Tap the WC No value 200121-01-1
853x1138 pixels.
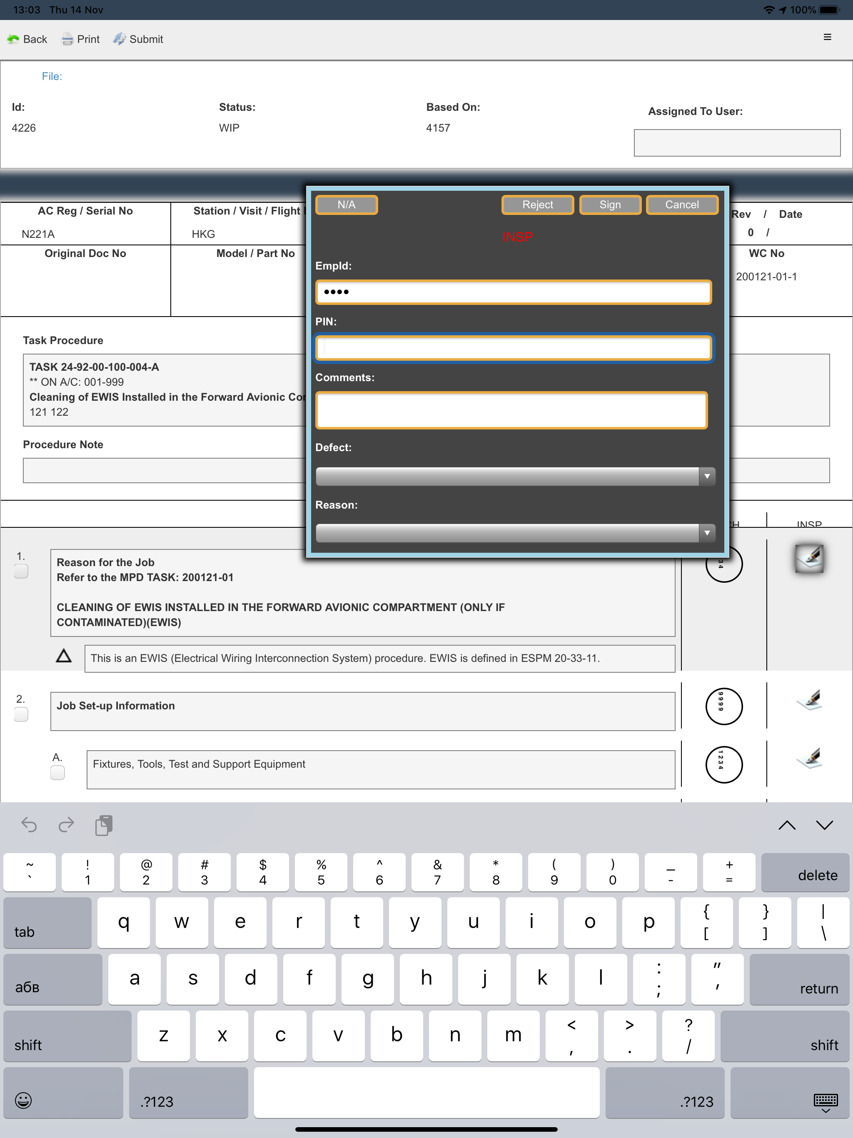click(x=766, y=276)
